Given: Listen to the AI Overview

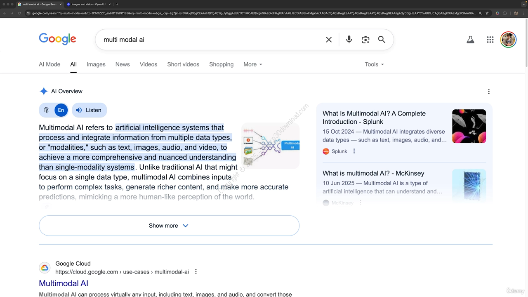Looking at the screenshot, I should click(89, 110).
